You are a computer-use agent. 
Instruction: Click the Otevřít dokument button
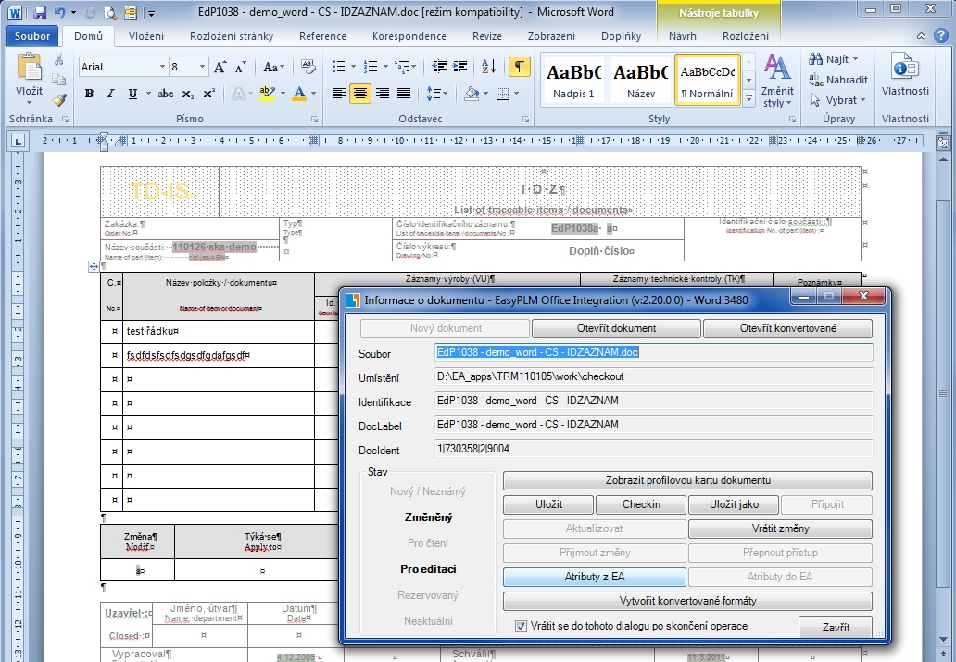[x=616, y=328]
